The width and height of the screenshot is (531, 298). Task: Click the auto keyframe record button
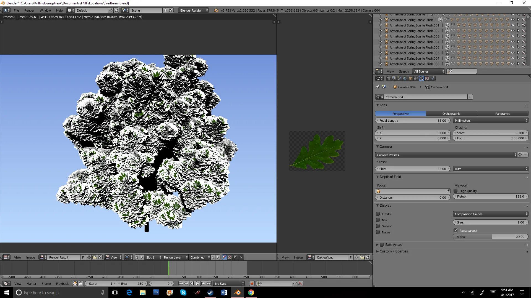tap(252, 283)
